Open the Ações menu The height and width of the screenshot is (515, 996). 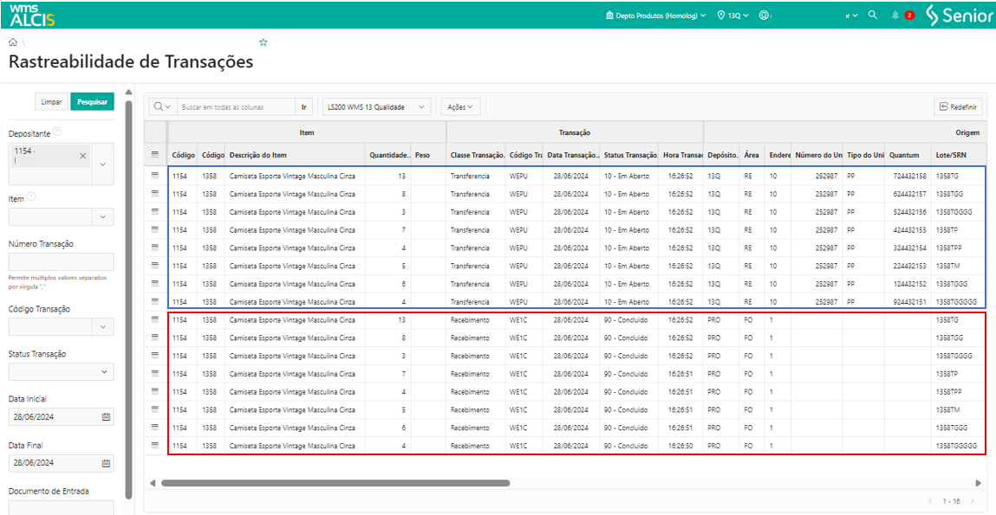pos(459,107)
